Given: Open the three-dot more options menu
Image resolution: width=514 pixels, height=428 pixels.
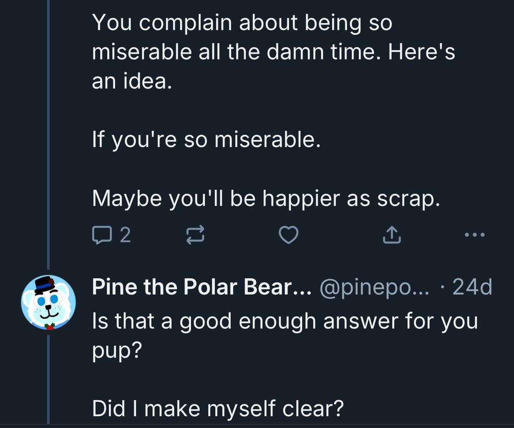Looking at the screenshot, I should pyautogui.click(x=474, y=235).
